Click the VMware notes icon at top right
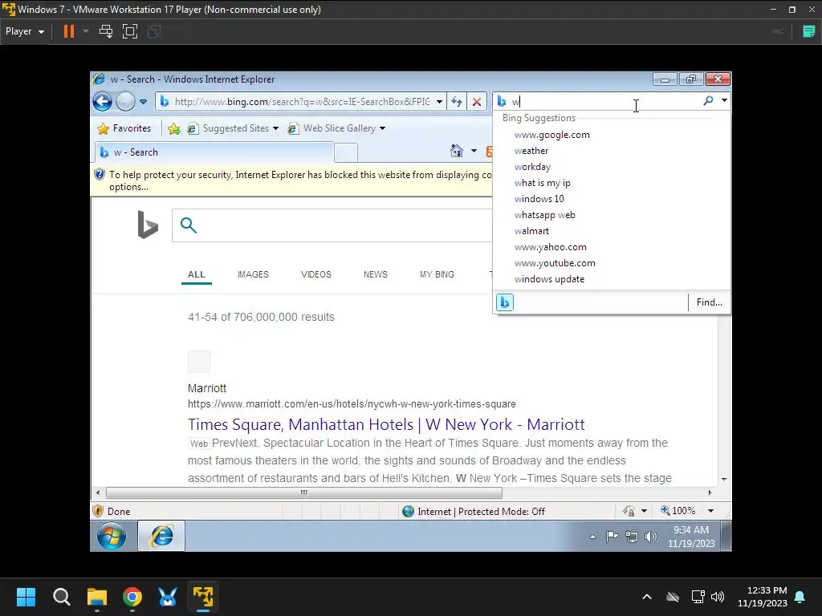The width and height of the screenshot is (822, 616). (809, 31)
